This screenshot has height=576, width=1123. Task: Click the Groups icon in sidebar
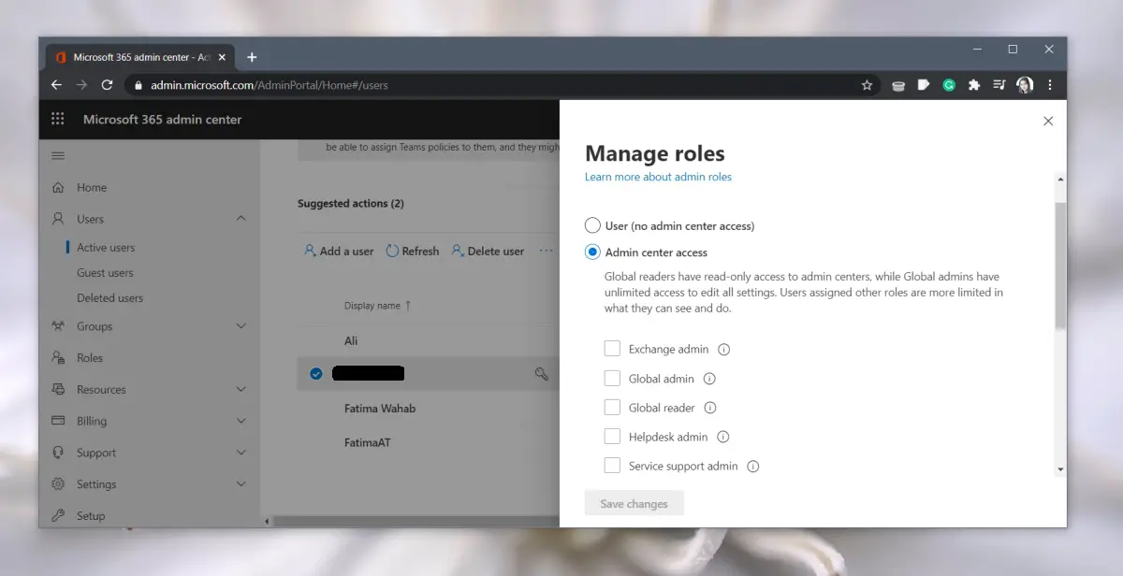tap(58, 326)
